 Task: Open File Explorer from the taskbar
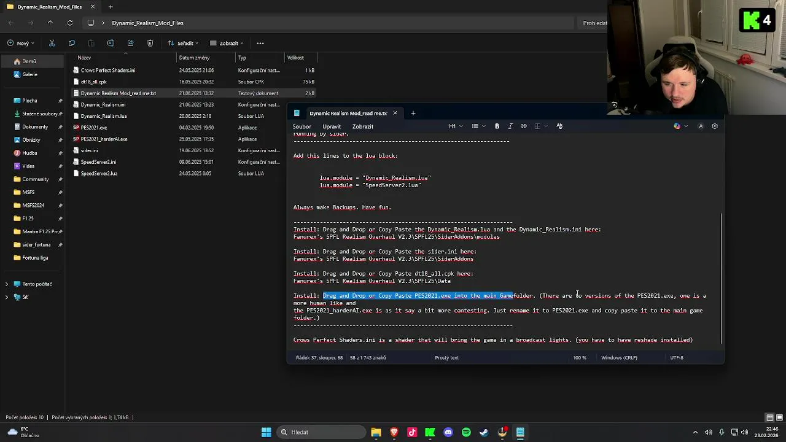coord(376,432)
